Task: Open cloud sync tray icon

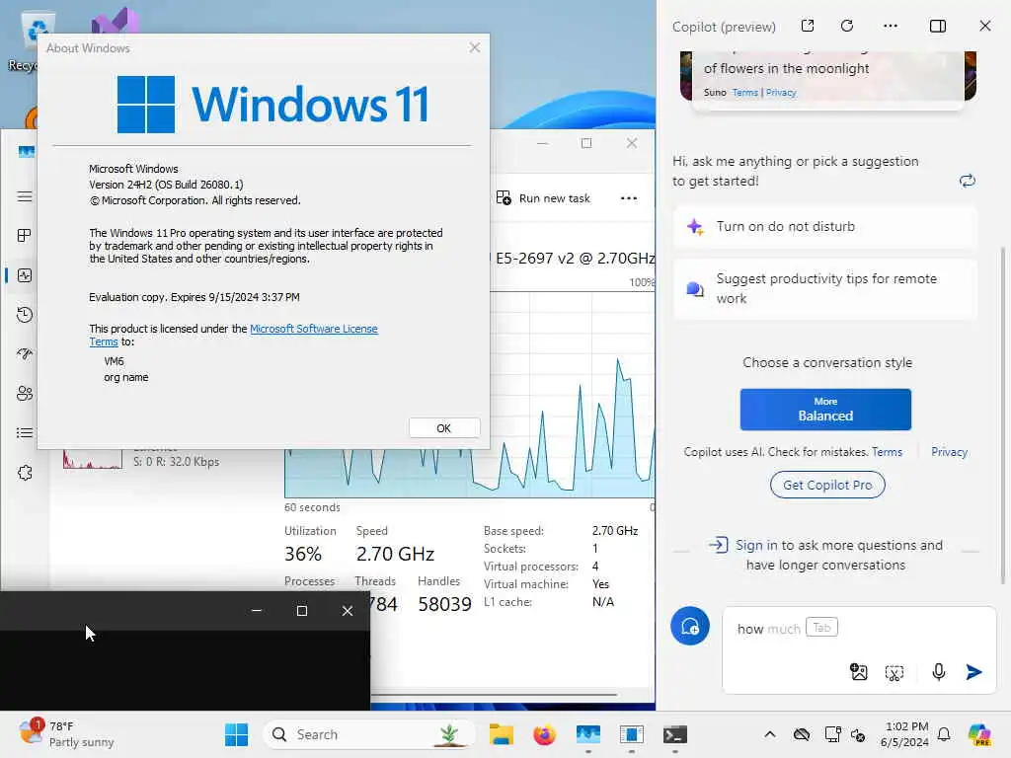Action: [802, 734]
